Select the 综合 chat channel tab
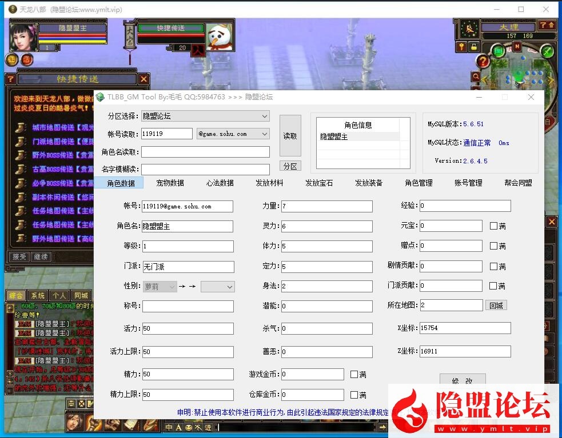 [x=16, y=295]
